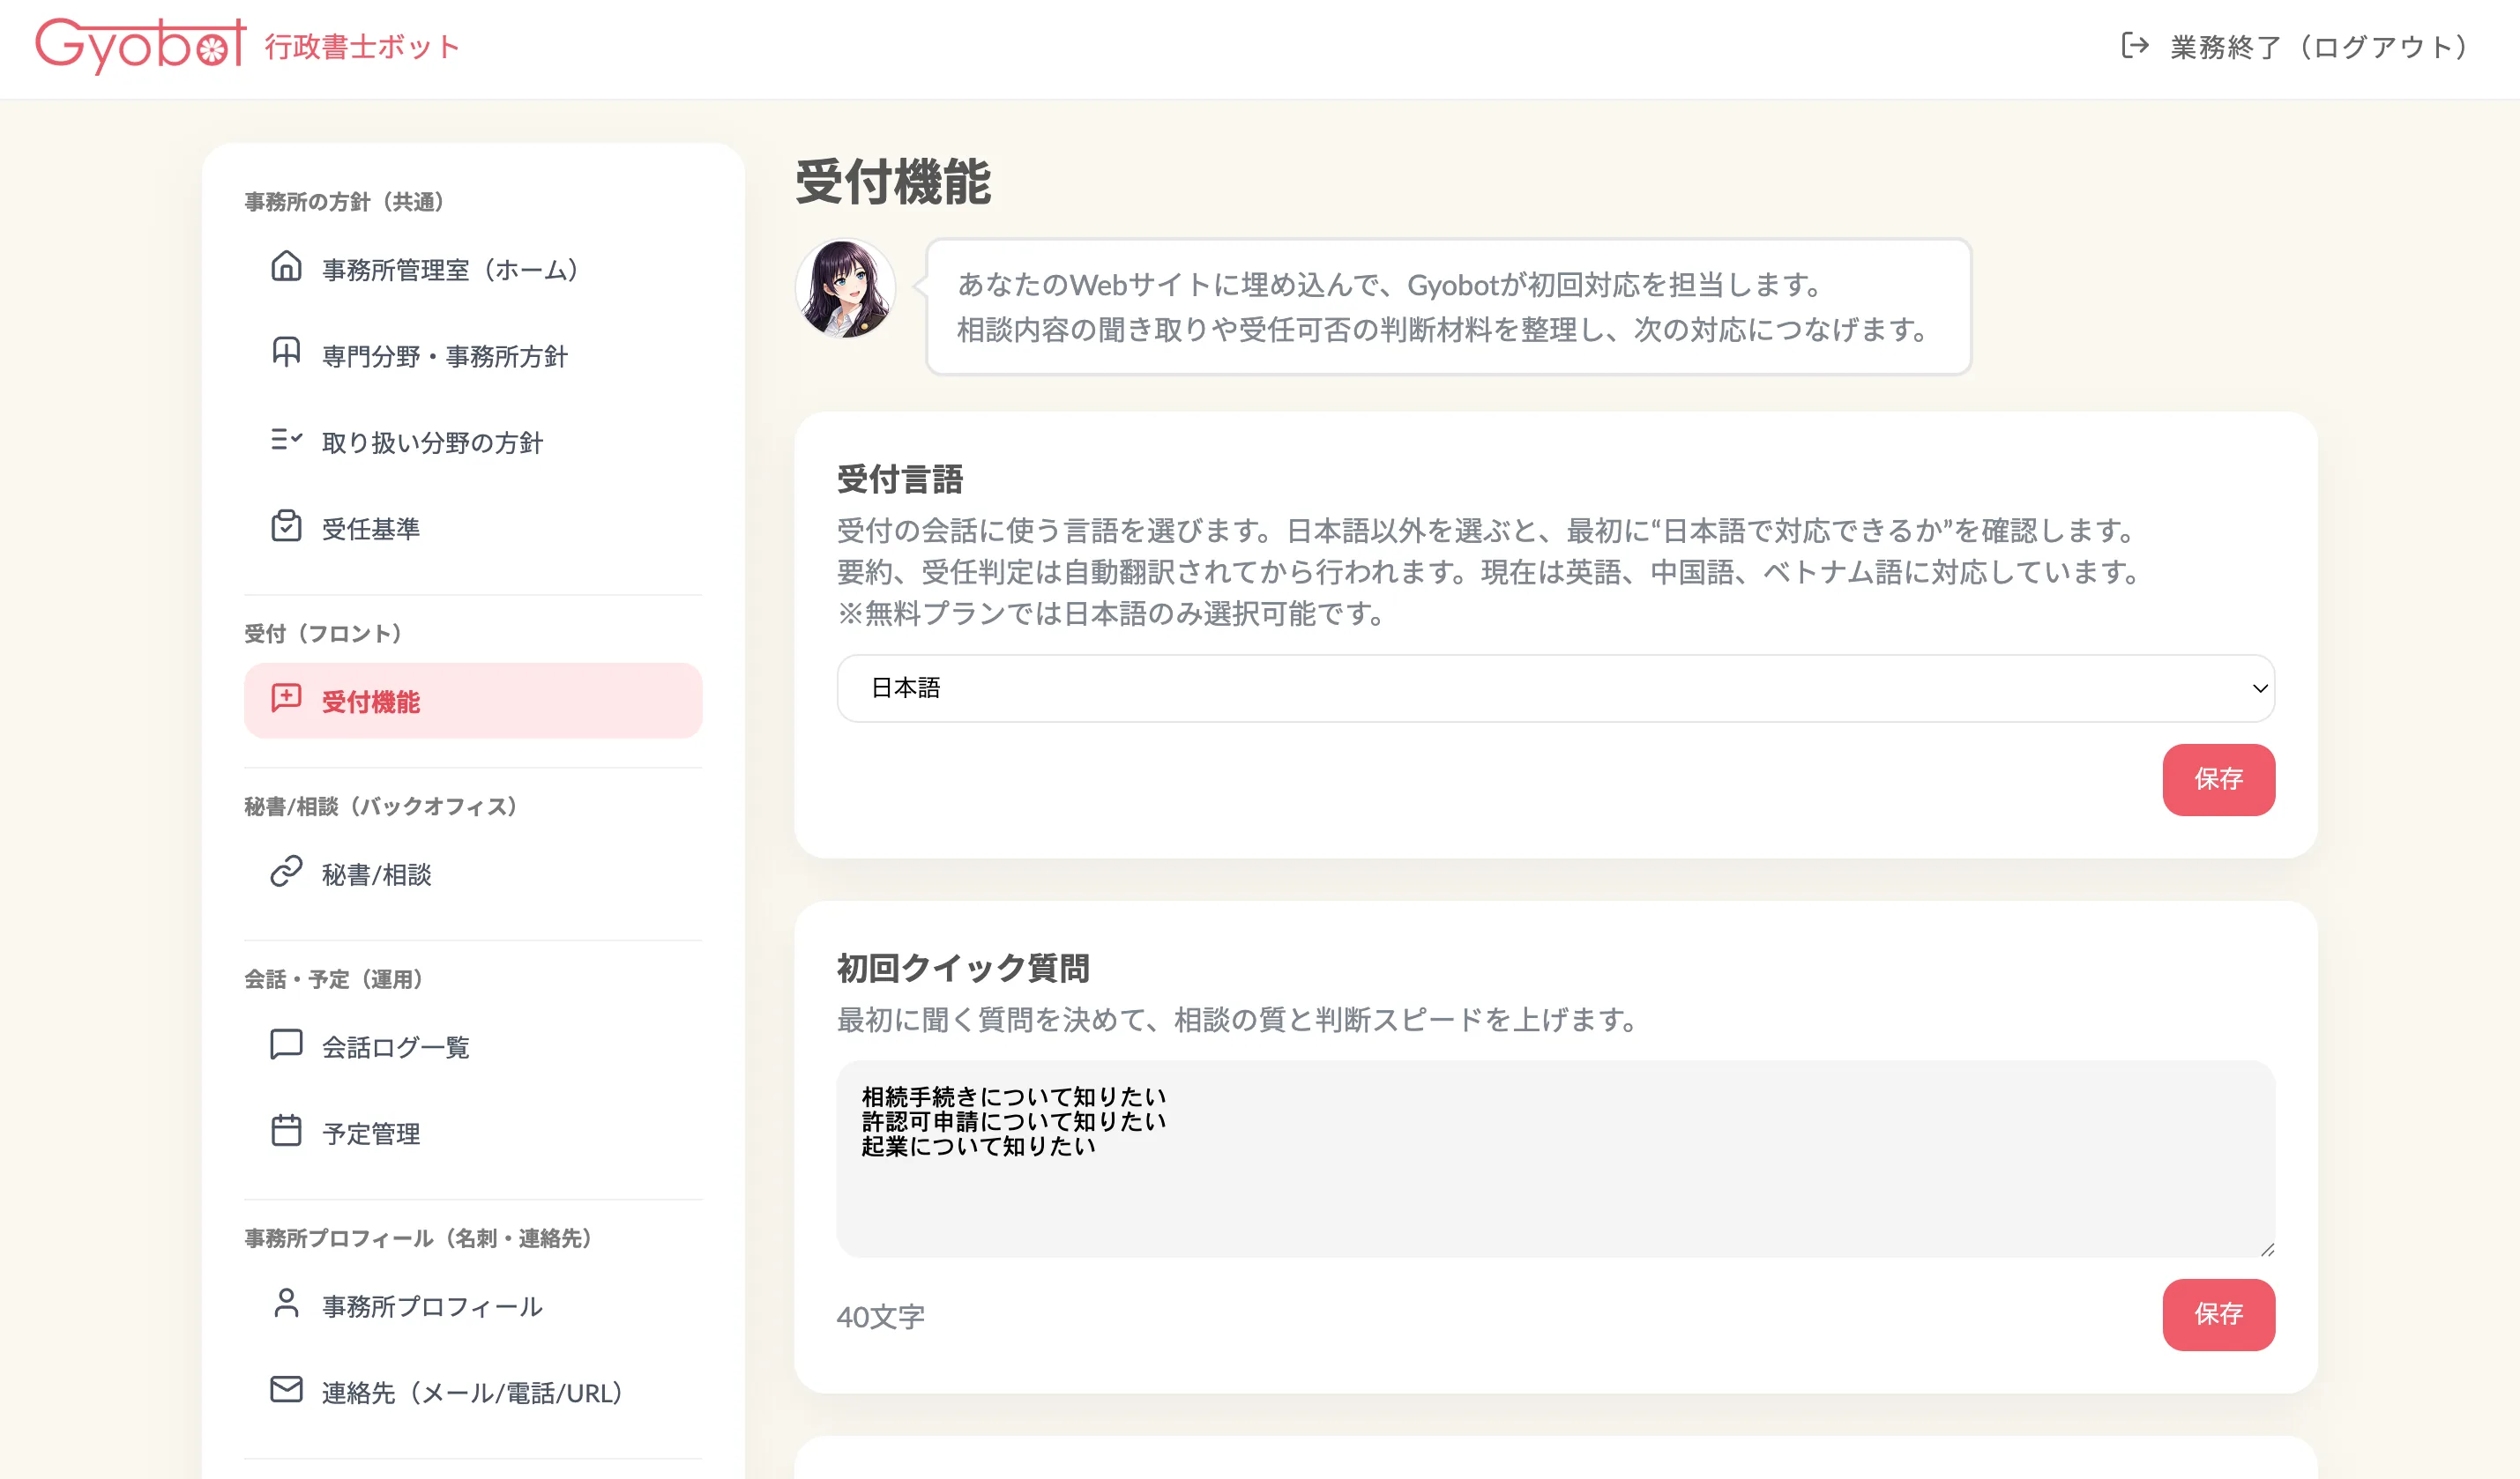Click the person icon for 事務所プロフィール

[x=286, y=1303]
